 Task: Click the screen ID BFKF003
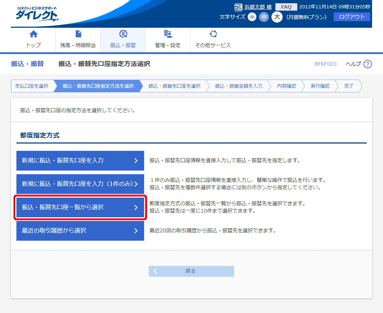[325, 64]
